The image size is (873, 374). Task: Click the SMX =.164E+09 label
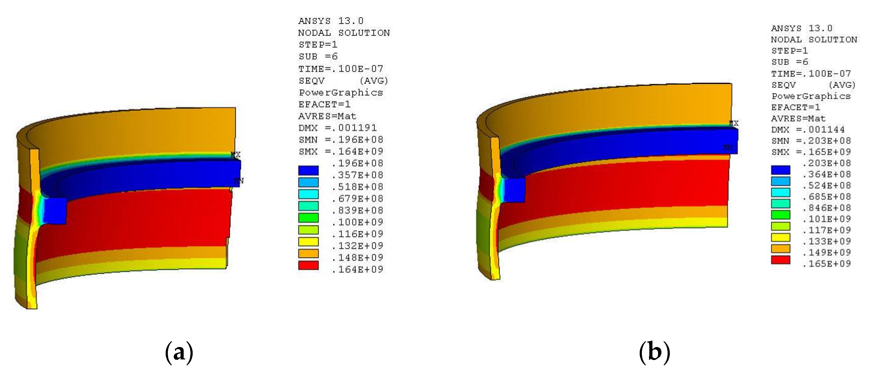(341, 151)
